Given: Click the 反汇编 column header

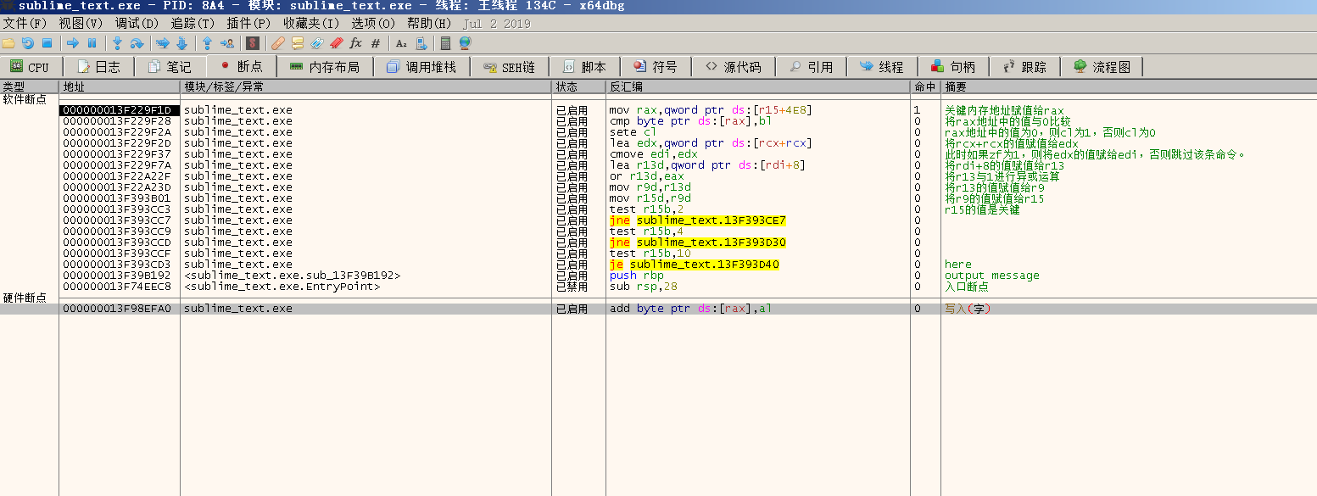Looking at the screenshot, I should 758,87.
